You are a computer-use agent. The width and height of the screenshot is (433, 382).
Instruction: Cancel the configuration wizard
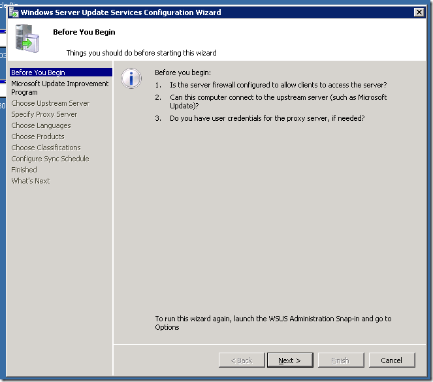click(x=391, y=360)
